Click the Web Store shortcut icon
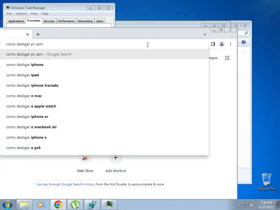 tap(85, 158)
